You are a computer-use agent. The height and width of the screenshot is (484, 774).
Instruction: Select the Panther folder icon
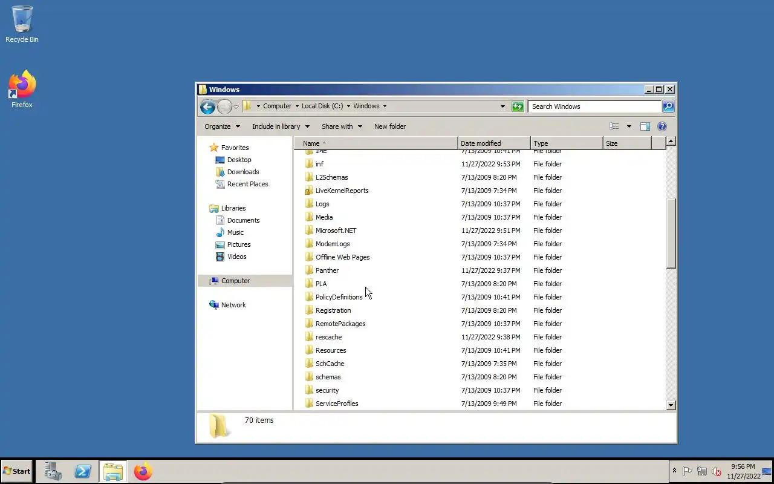click(309, 270)
